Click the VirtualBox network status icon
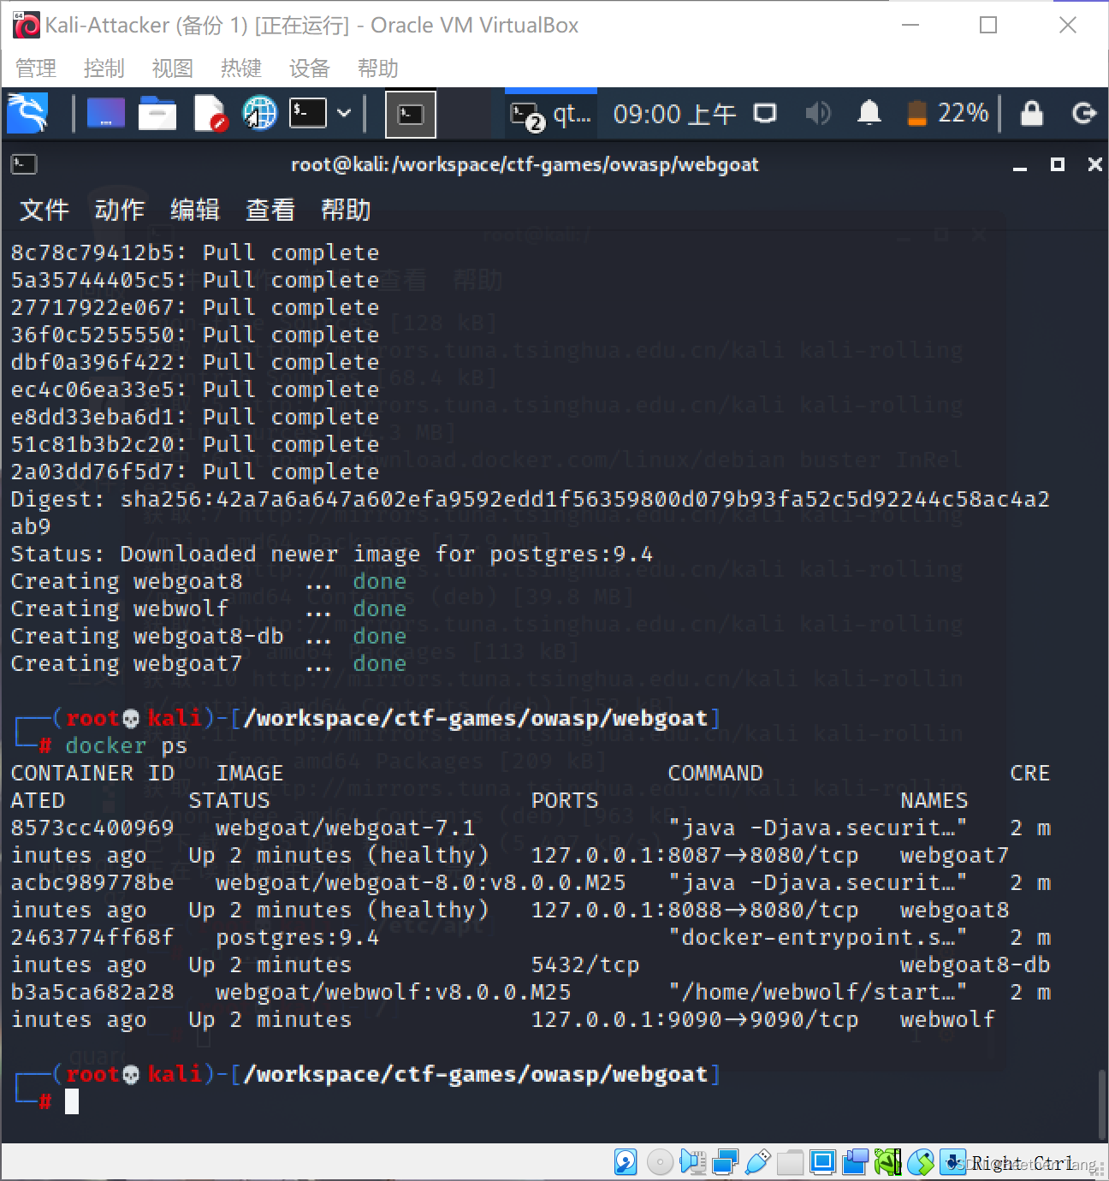 725,1162
